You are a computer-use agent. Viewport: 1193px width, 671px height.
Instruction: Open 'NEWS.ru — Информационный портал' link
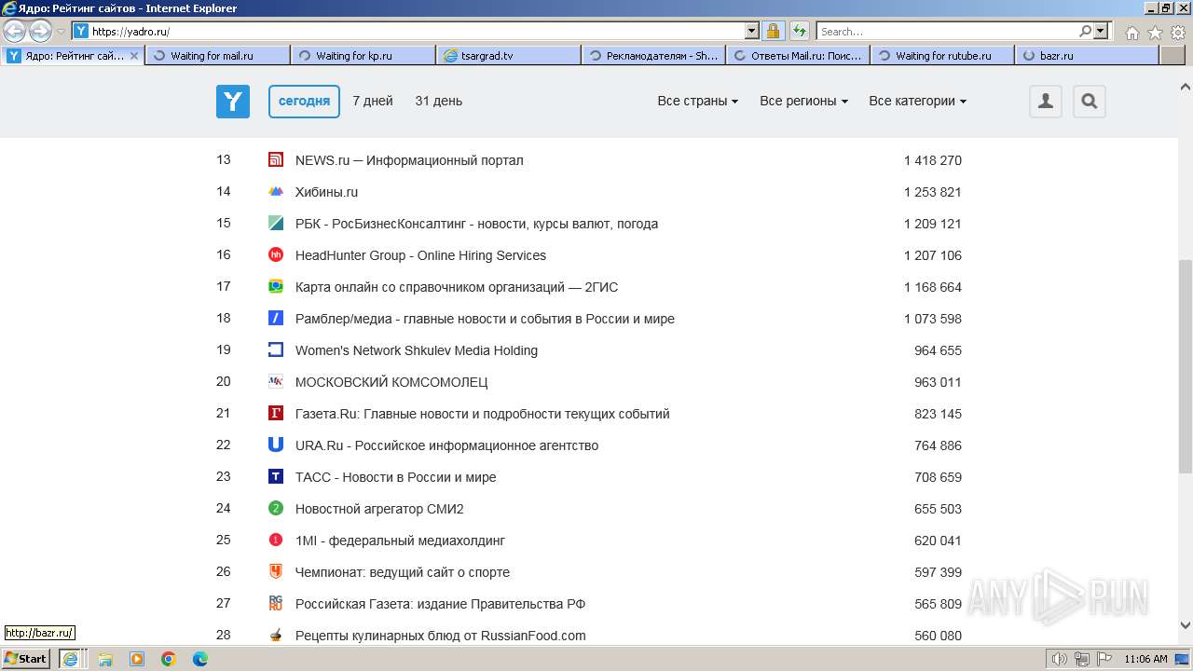409,160
